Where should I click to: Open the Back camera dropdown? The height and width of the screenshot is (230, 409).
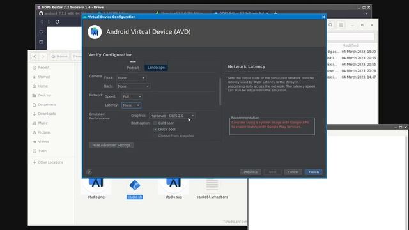[x=134, y=86]
